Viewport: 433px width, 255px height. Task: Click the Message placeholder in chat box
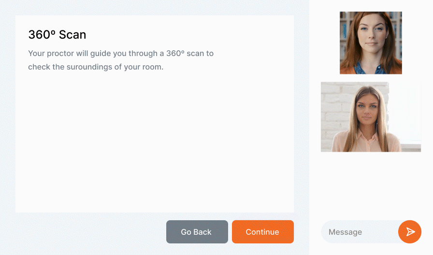tap(345, 232)
